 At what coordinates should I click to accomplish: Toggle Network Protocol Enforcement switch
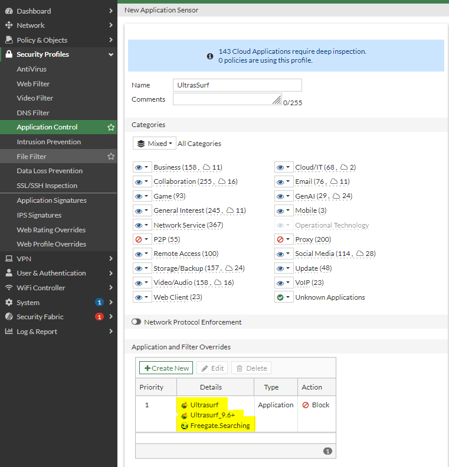[136, 322]
